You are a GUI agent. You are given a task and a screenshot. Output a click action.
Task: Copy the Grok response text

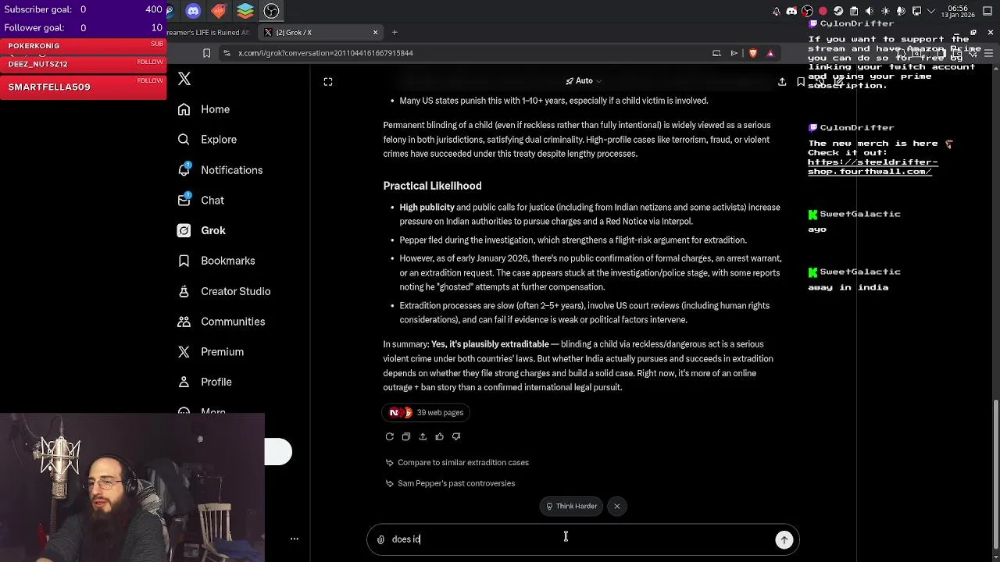406,437
